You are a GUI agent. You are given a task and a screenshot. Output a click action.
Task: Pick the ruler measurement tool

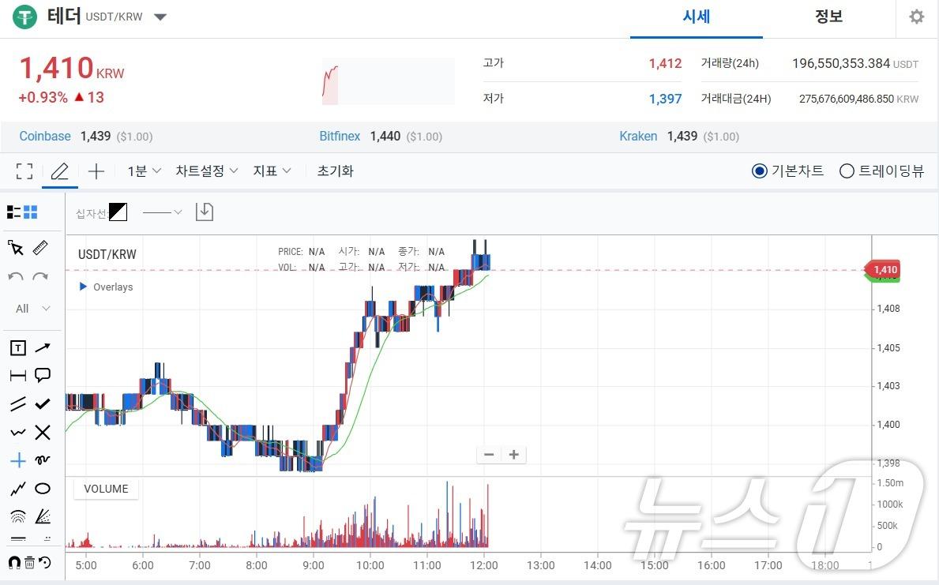41,249
